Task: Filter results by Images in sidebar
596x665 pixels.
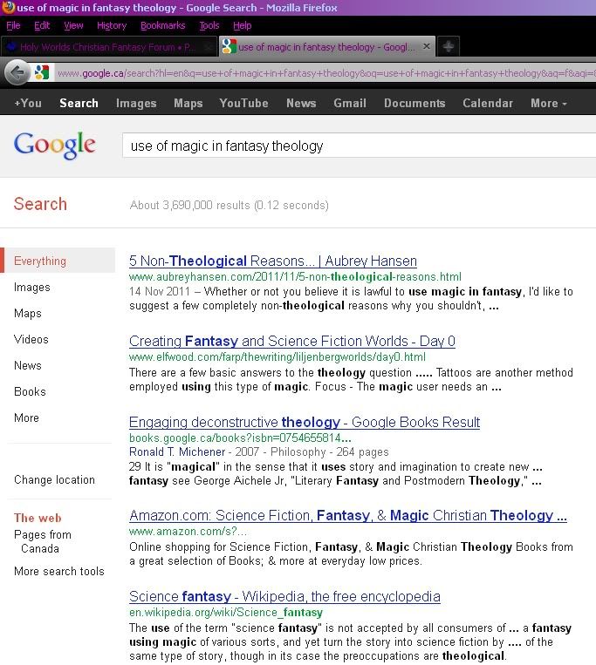Action: pyautogui.click(x=32, y=288)
